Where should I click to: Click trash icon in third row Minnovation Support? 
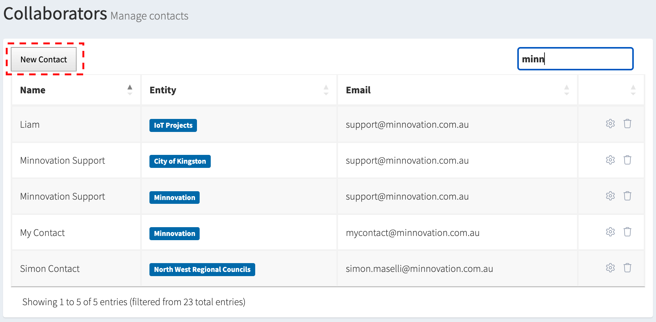point(627,196)
